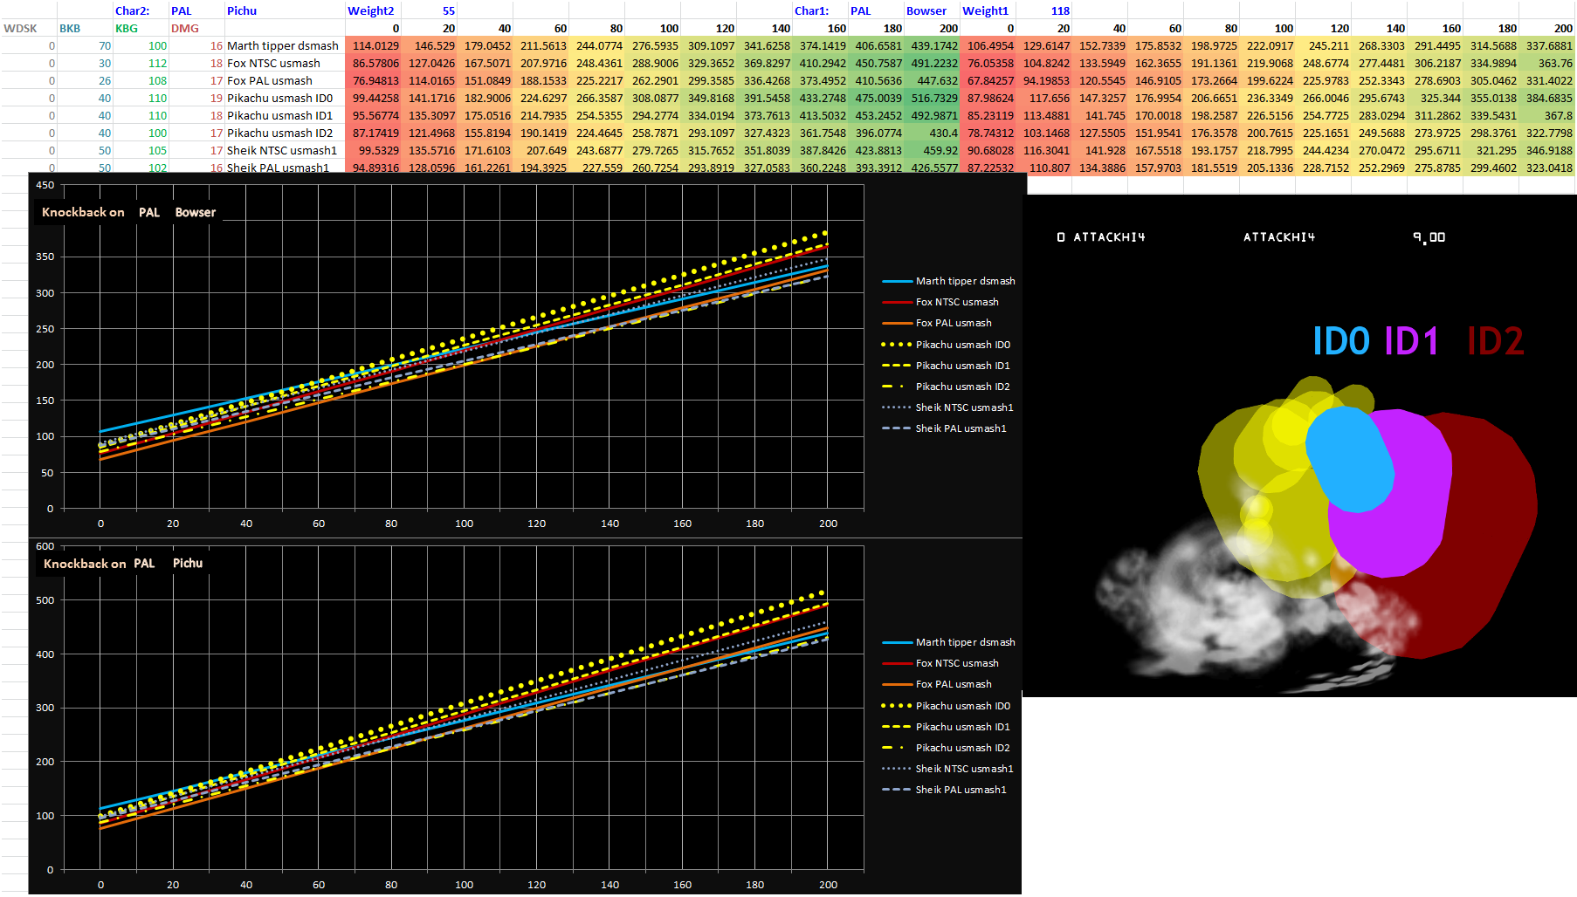The width and height of the screenshot is (1577, 897).
Task: Click the WDSK column header
Action: pos(21,28)
